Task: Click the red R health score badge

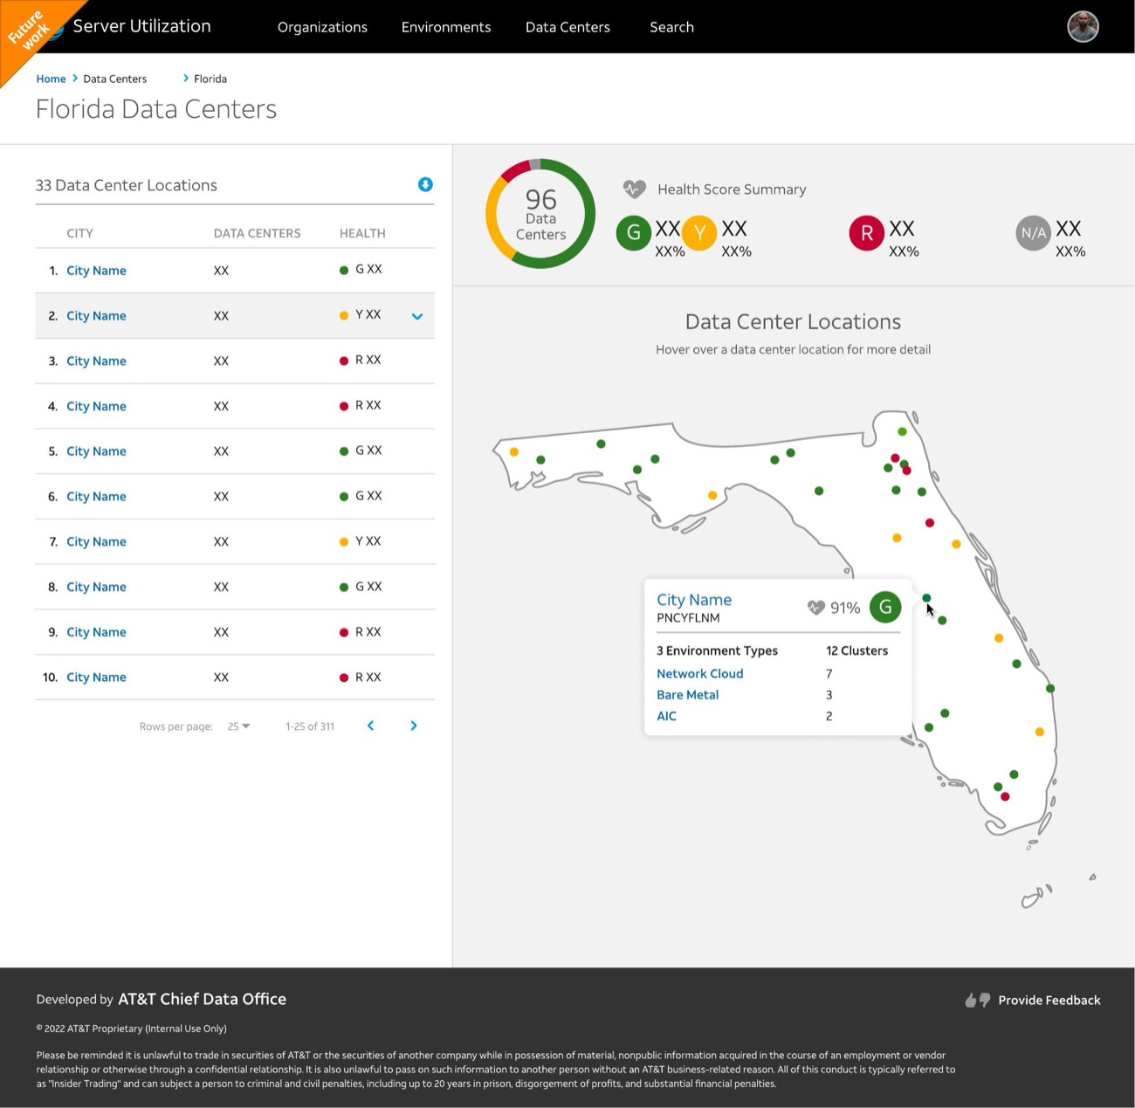Action: pyautogui.click(x=866, y=233)
